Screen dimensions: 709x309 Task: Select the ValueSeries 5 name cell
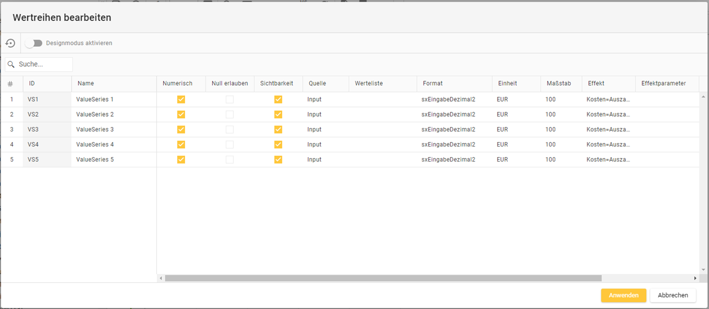(95, 160)
